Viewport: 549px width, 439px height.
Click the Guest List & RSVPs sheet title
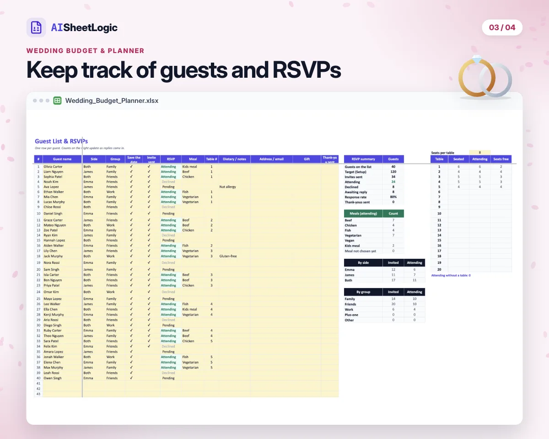pyautogui.click(x=61, y=141)
